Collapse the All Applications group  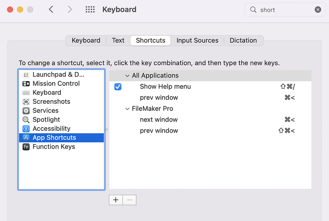pos(127,76)
